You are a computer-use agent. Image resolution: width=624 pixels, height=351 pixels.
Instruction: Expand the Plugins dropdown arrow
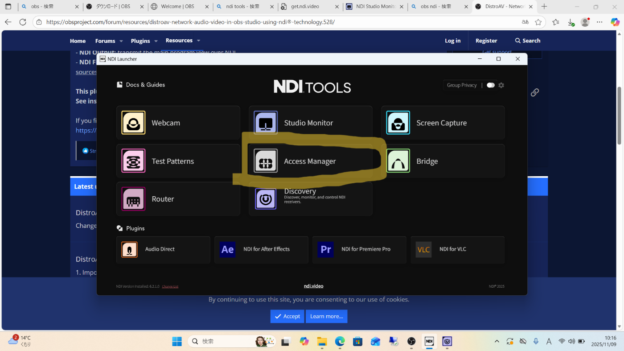(156, 41)
